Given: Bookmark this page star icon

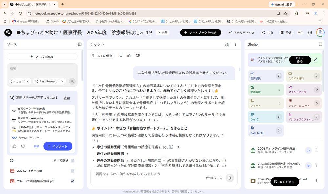Looking at the screenshot, I should point(286,13).
